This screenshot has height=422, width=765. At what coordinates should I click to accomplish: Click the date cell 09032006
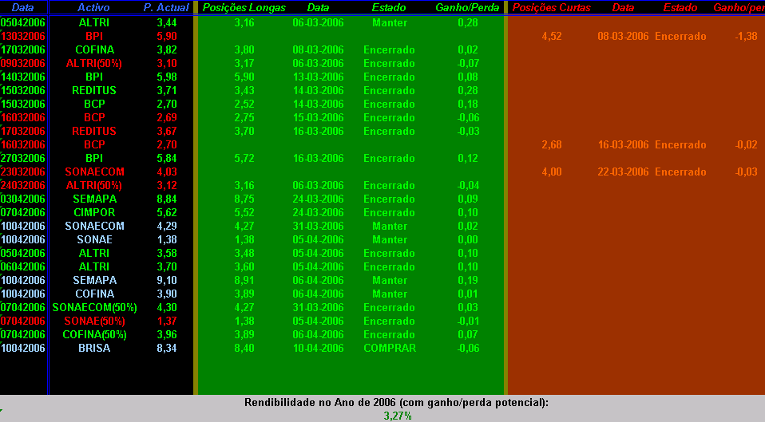[x=23, y=63]
